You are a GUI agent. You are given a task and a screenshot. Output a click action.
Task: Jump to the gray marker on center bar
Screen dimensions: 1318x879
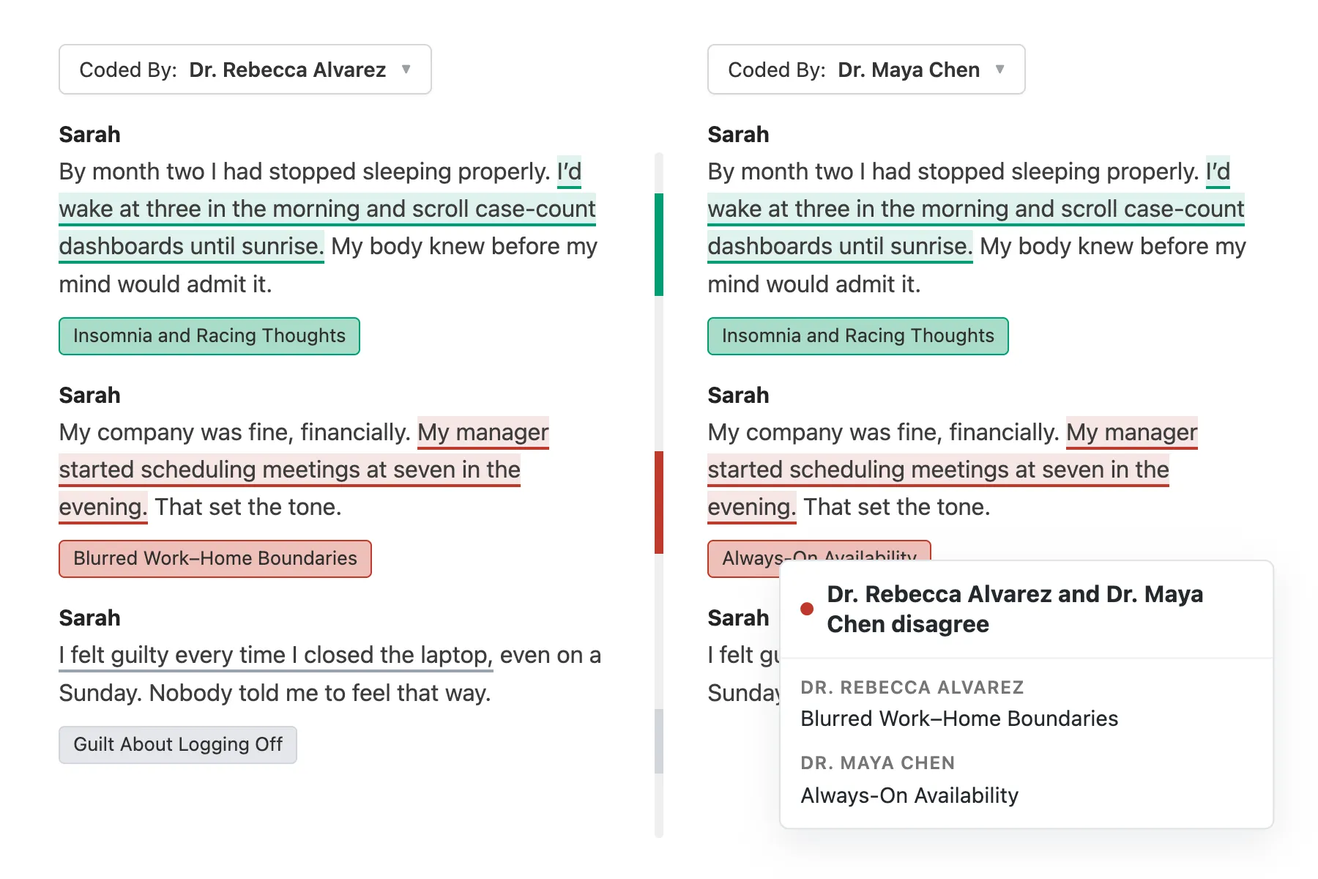659,741
